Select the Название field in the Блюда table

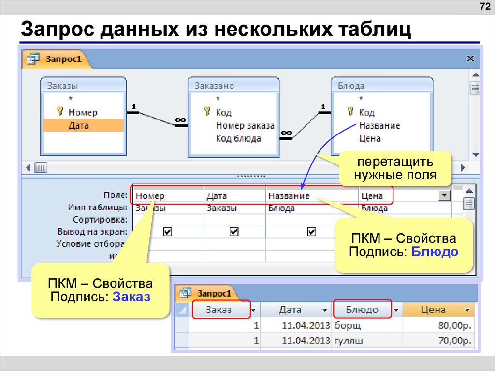tap(379, 125)
